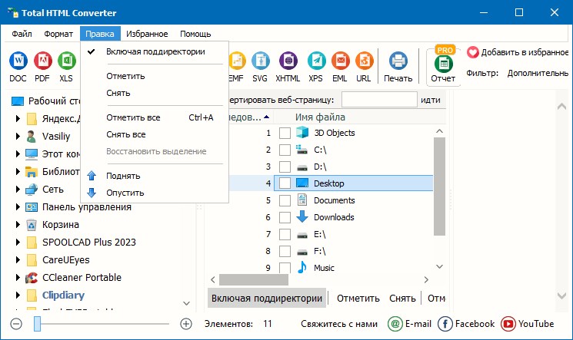Check the C:\ drive checkbox
Viewport: 573px width, 340px height.
285,150
